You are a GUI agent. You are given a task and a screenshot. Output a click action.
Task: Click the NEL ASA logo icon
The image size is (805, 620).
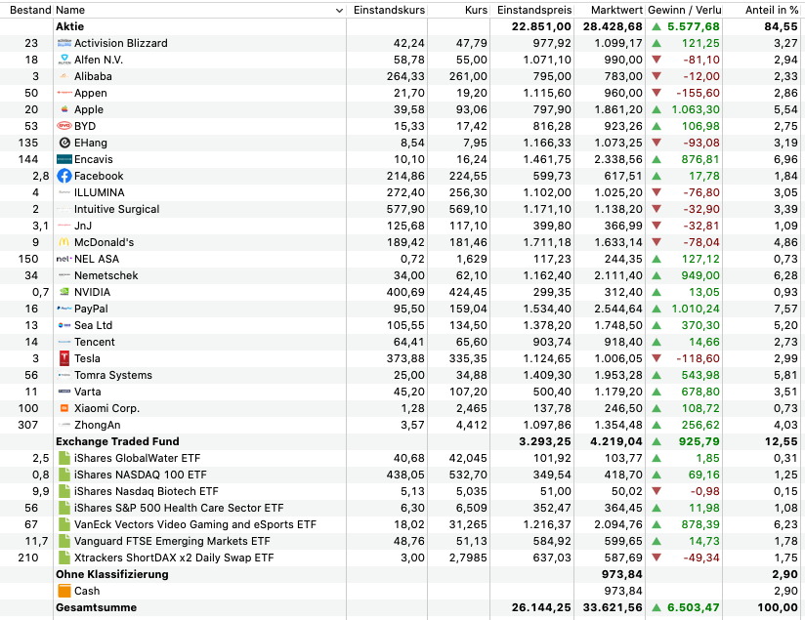tap(64, 259)
